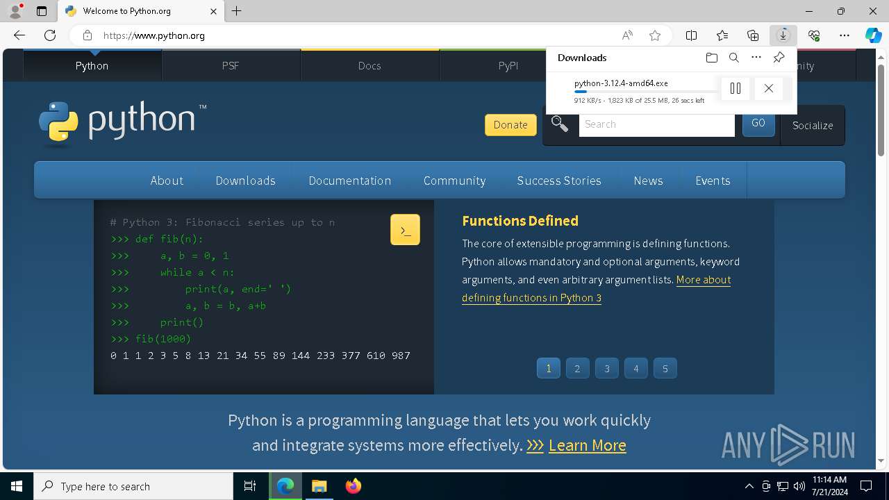
Task: Open the Socialize menu
Action: [813, 126]
